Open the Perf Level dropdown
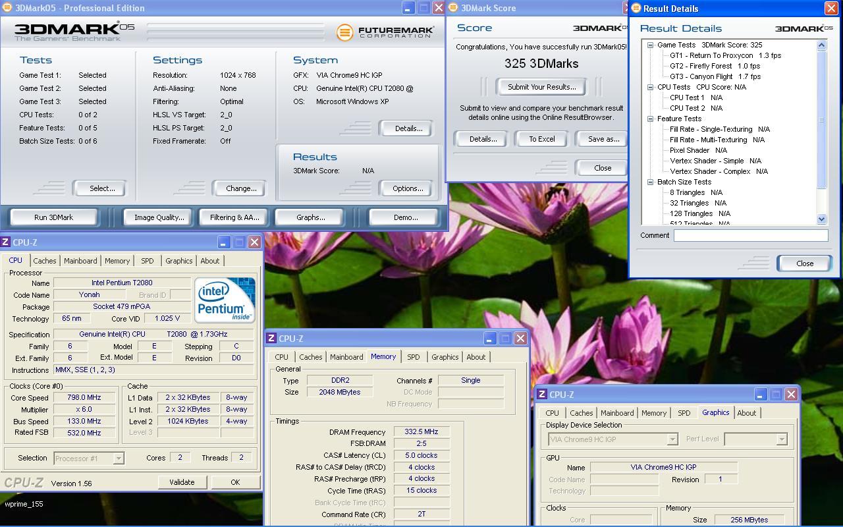Viewport: 843px width, 527px height. pyautogui.click(x=781, y=439)
